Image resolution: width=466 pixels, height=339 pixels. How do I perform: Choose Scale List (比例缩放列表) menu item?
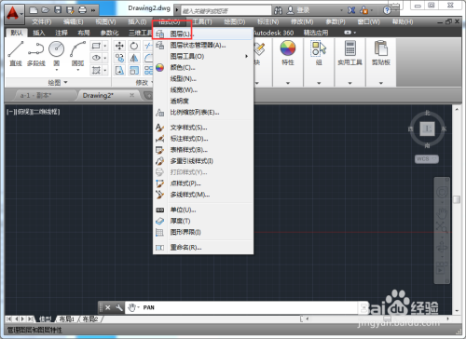coord(203,112)
